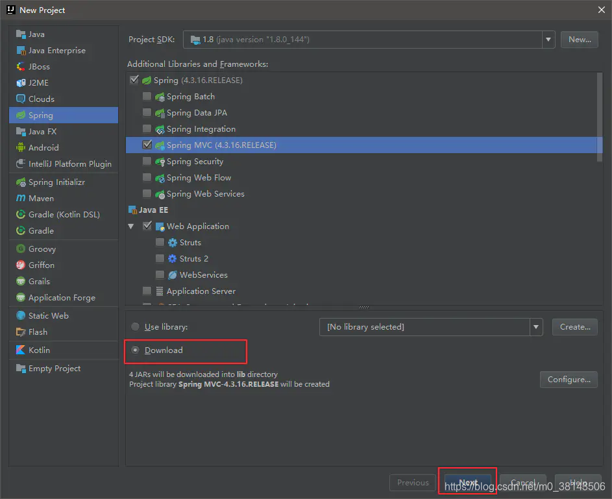Click the Configure... button

pos(569,380)
